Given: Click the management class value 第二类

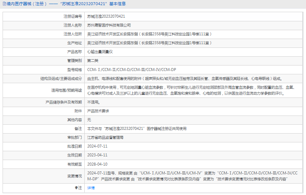Looking at the screenshot, I should click(x=93, y=61).
